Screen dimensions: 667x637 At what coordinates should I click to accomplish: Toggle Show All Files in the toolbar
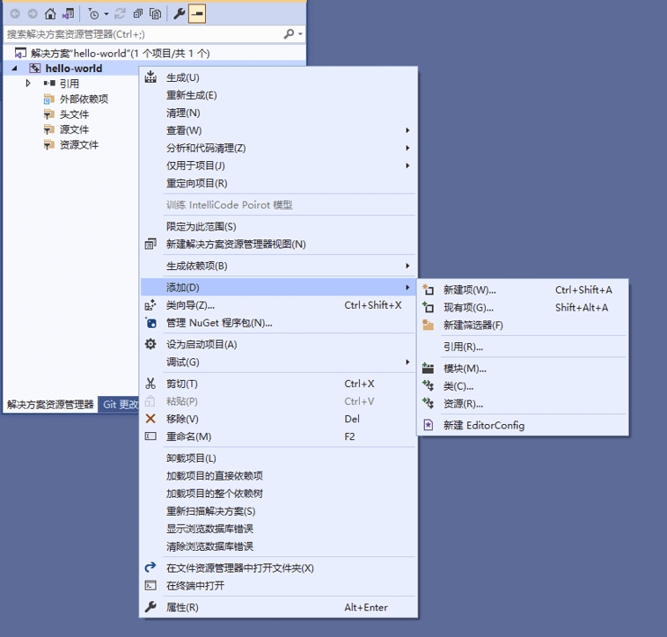(156, 14)
